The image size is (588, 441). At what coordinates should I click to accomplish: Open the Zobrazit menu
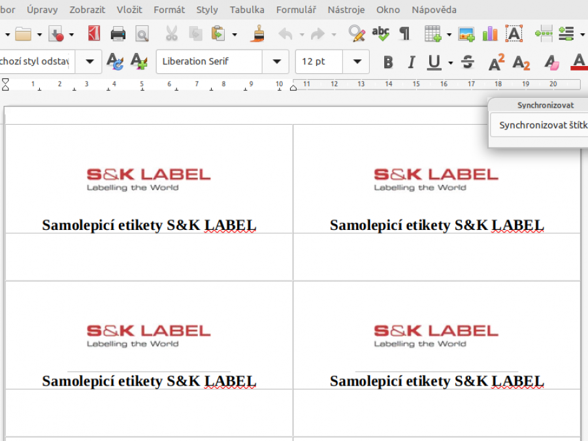[x=87, y=10]
